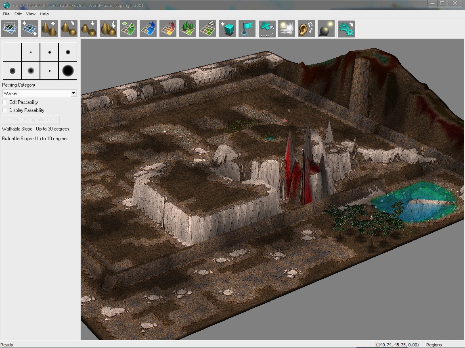Click the 'Buildable Slope - Up to 10 degrees.' text
Screen dimensions: 465x348
coord(36,139)
